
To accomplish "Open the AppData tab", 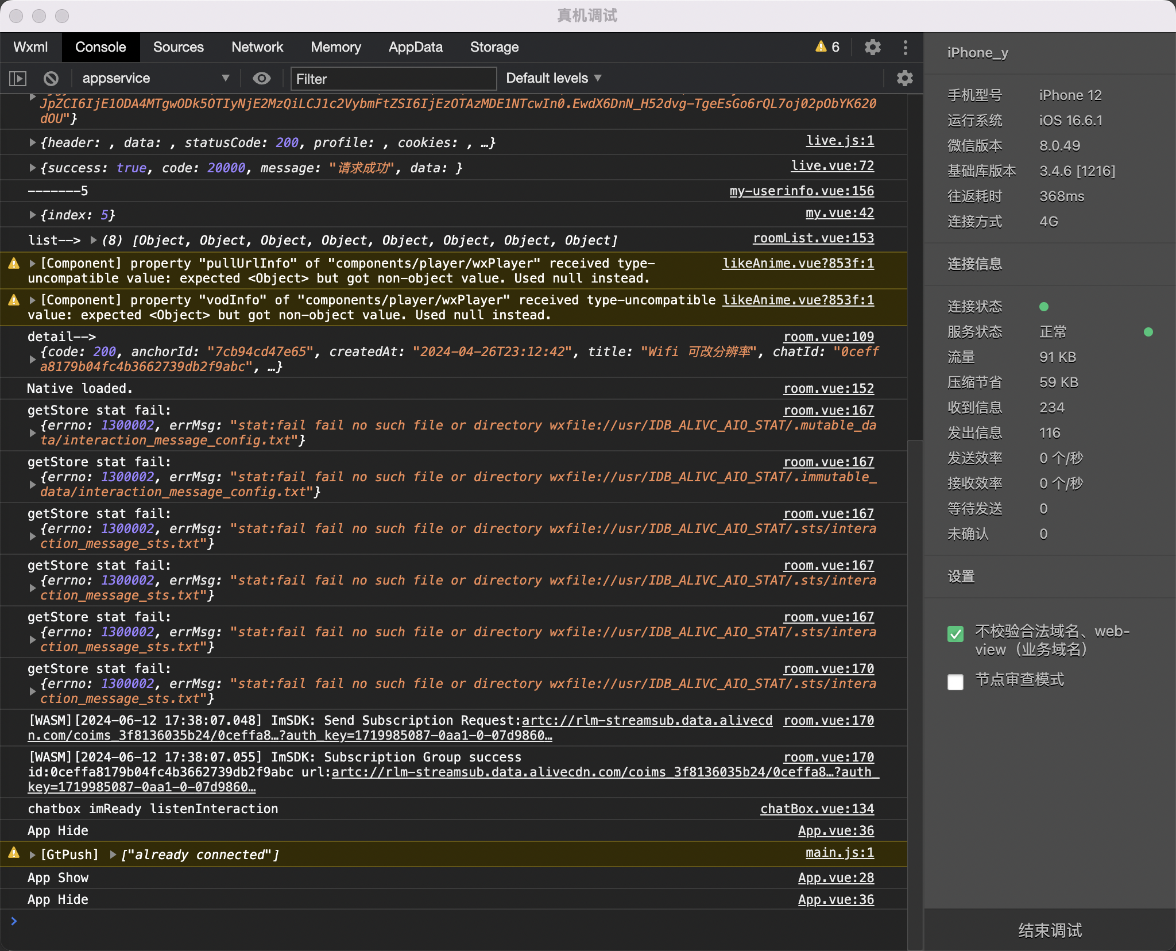I will pos(416,47).
